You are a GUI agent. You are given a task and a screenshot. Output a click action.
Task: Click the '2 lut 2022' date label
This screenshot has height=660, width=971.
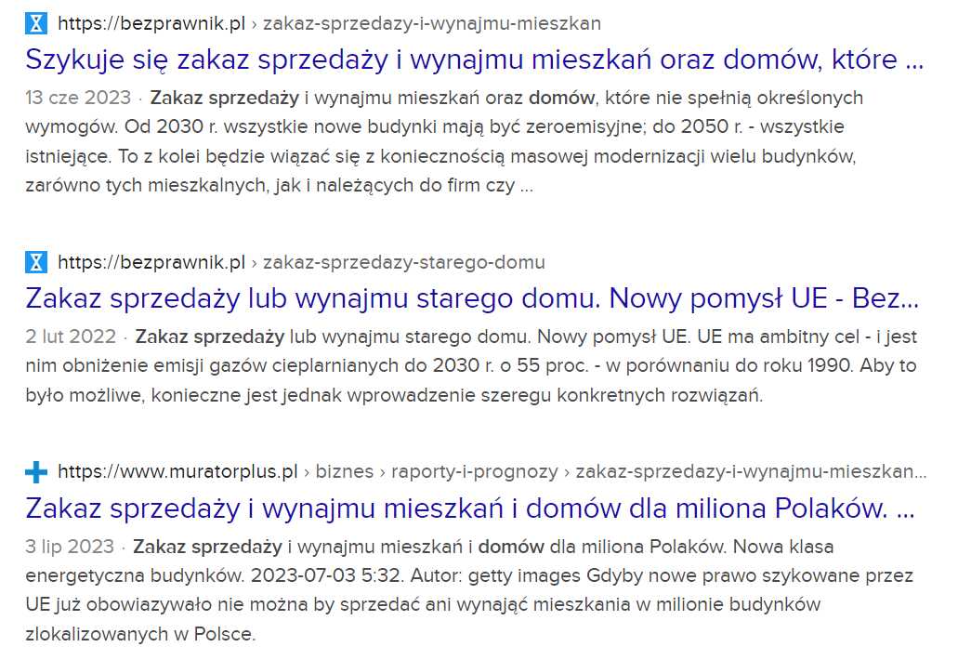(71, 337)
